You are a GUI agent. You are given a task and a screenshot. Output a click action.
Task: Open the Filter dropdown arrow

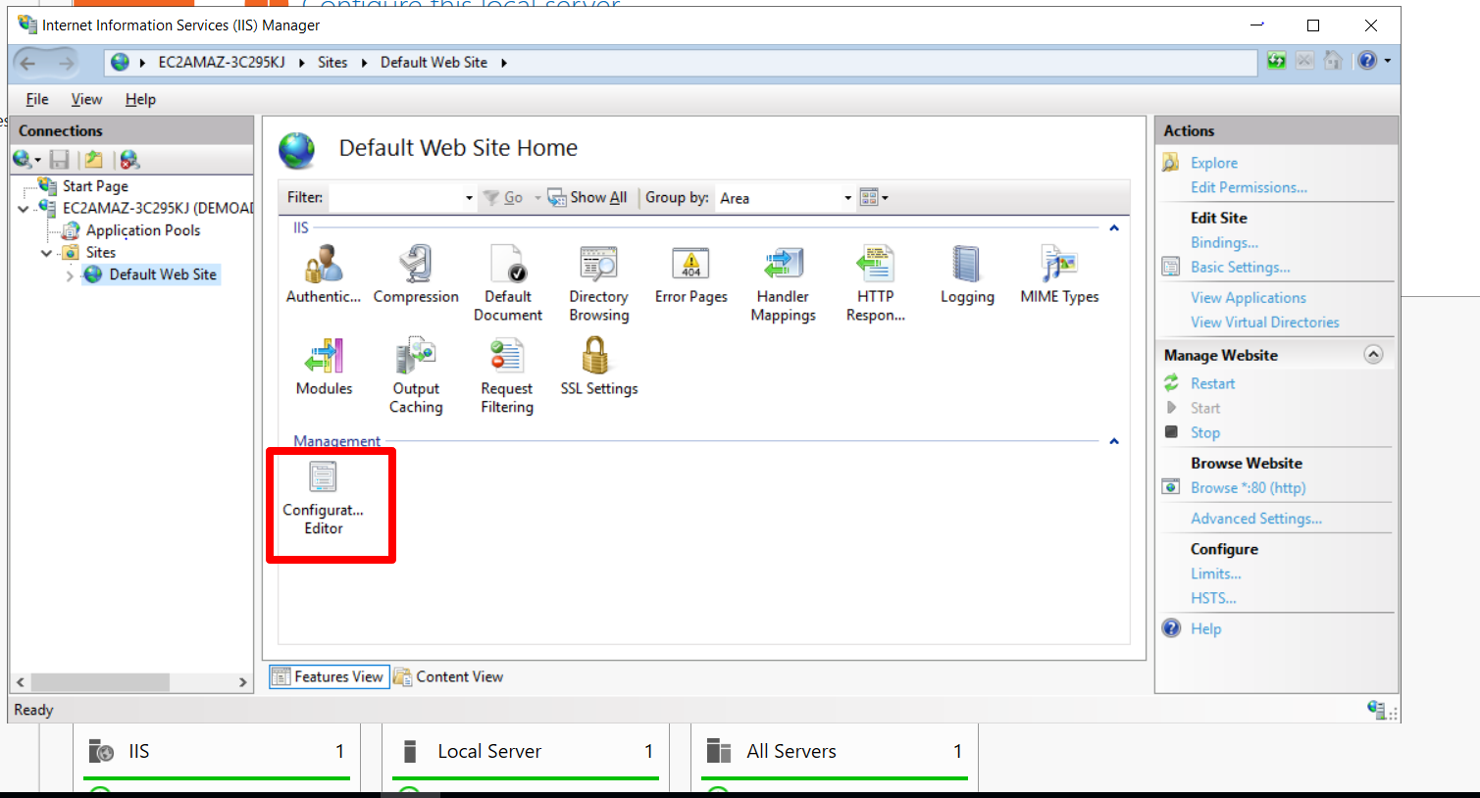click(469, 198)
